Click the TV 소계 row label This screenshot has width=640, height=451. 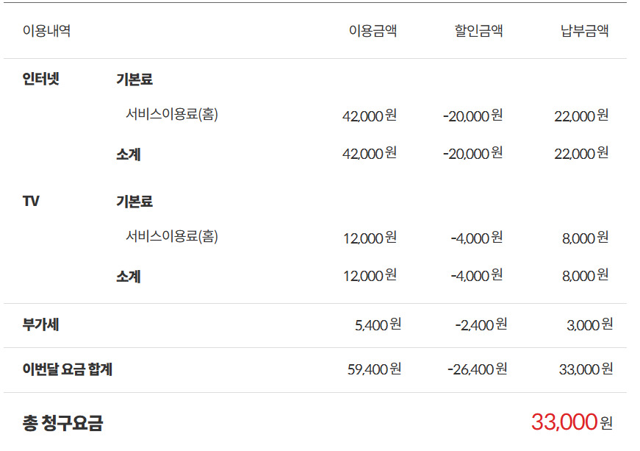(128, 277)
